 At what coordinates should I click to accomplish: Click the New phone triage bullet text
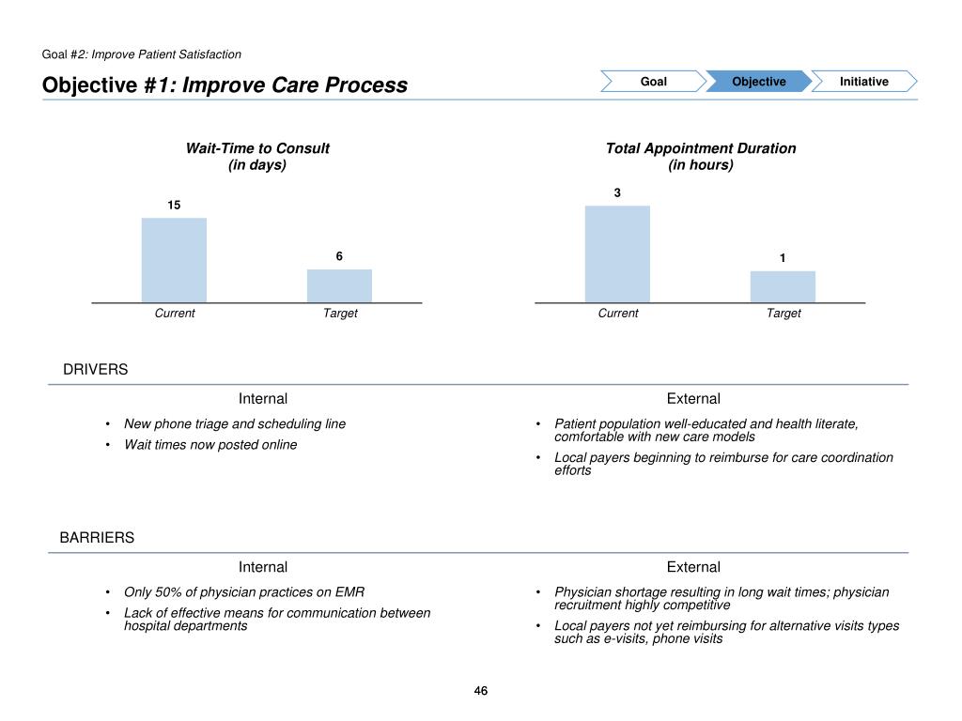click(235, 424)
